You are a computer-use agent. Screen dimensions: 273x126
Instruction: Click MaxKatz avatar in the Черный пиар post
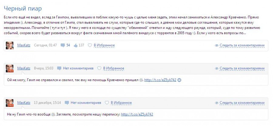pyautogui.click(x=9, y=45)
